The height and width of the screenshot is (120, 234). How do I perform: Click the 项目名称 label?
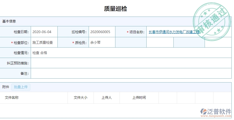tap(137, 32)
